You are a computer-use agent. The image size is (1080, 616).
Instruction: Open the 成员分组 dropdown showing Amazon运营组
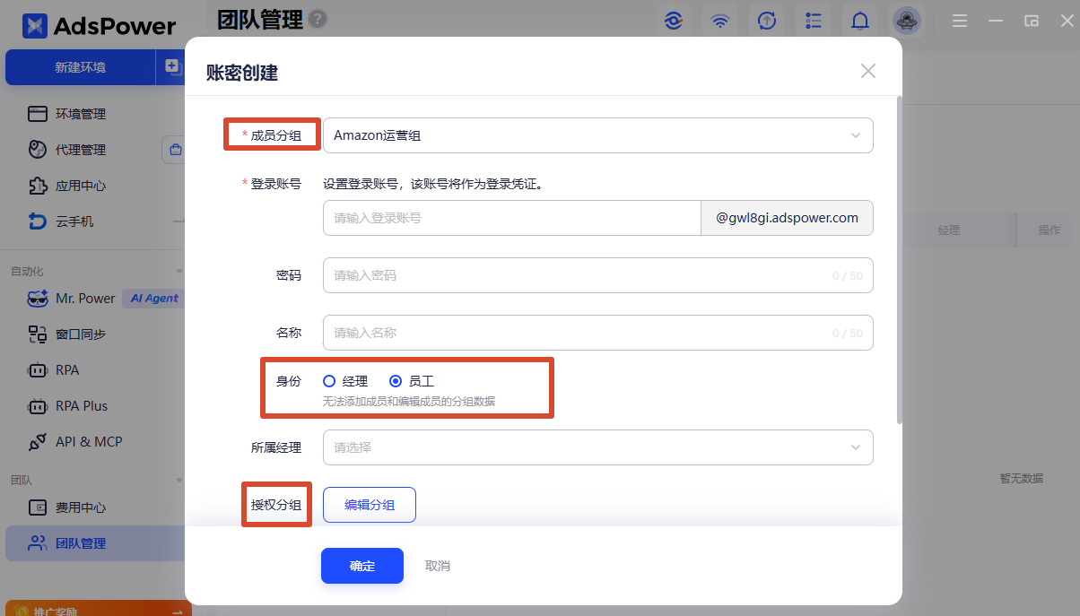(597, 135)
